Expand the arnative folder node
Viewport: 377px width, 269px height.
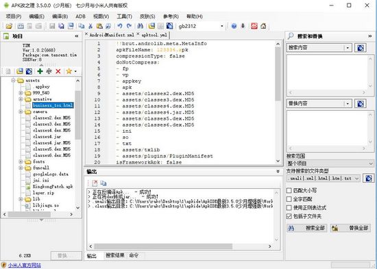21,99
